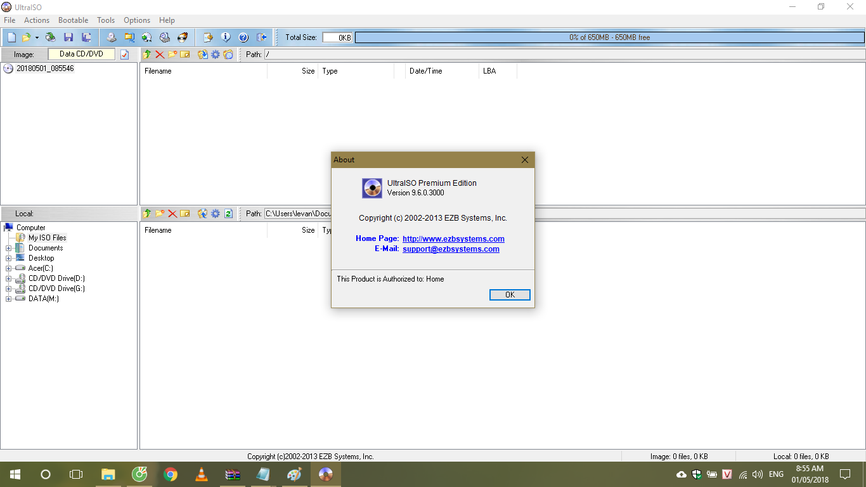Open image properties with the gear icon
This screenshot has height=487, width=866.
(215, 55)
